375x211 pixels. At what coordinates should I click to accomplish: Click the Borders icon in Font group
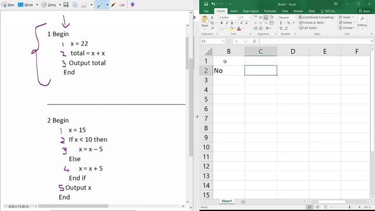[x=221, y=29]
